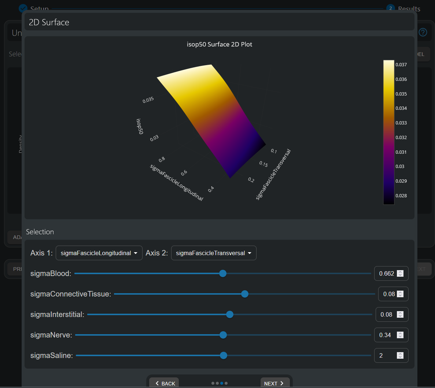
Task: Click the Axis 2 dropdown caret icon
Action: pos(249,253)
